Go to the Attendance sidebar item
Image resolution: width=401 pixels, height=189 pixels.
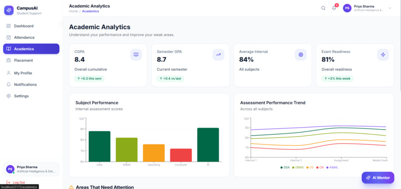[x=31, y=38]
